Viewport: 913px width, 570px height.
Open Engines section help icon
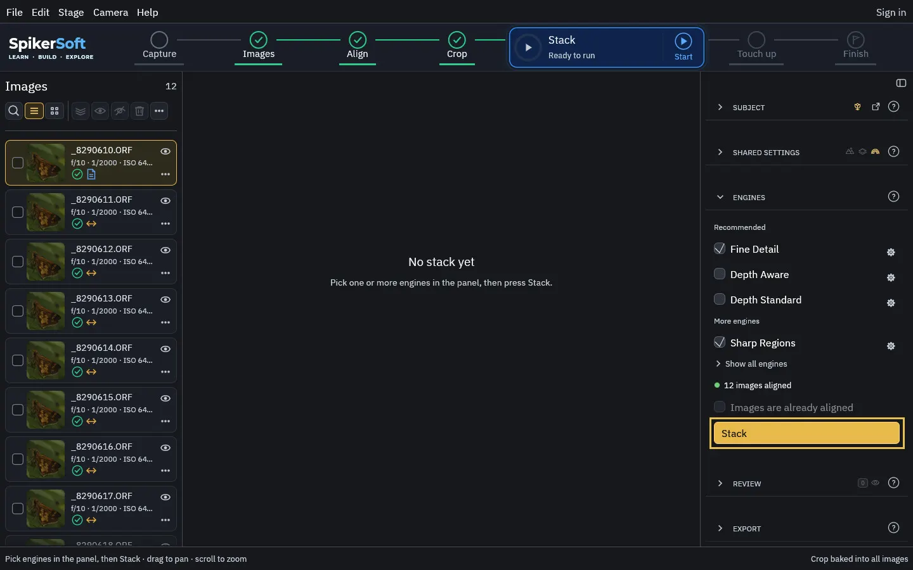[x=893, y=196]
